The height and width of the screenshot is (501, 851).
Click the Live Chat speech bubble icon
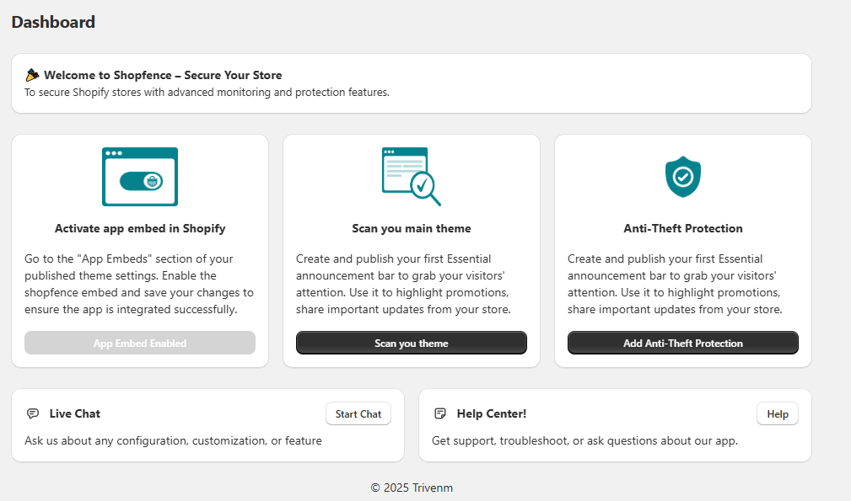(x=33, y=413)
